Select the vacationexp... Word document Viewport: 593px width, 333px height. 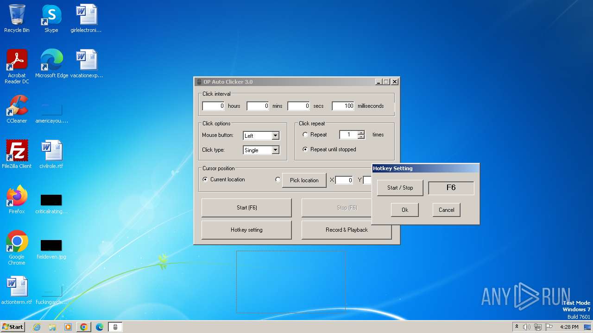click(86, 64)
